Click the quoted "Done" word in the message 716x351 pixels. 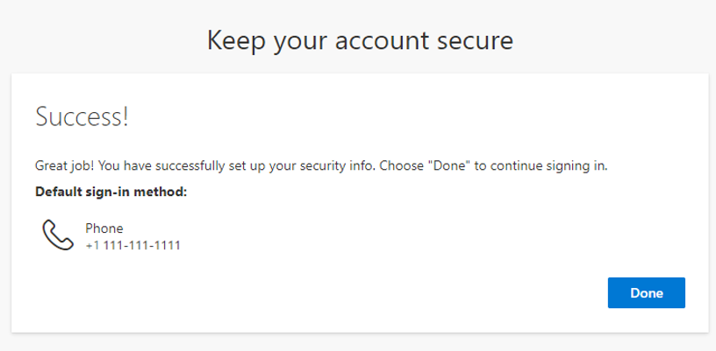tap(454, 165)
